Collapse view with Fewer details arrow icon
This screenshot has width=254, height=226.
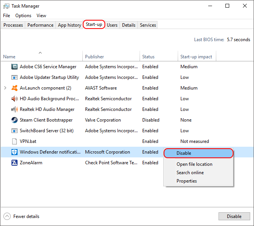click(7, 216)
